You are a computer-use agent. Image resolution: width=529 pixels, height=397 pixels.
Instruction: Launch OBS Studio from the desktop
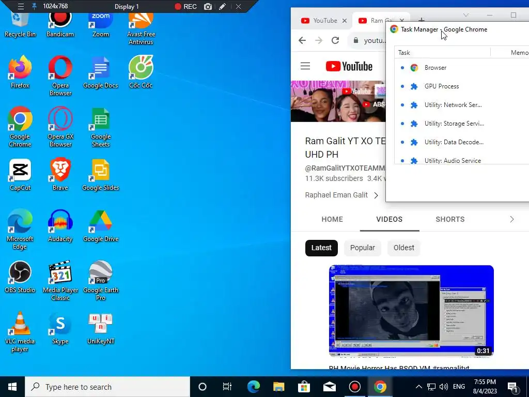point(20,277)
